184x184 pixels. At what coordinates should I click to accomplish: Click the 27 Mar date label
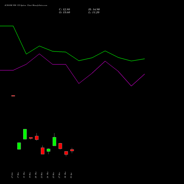point(59,175)
